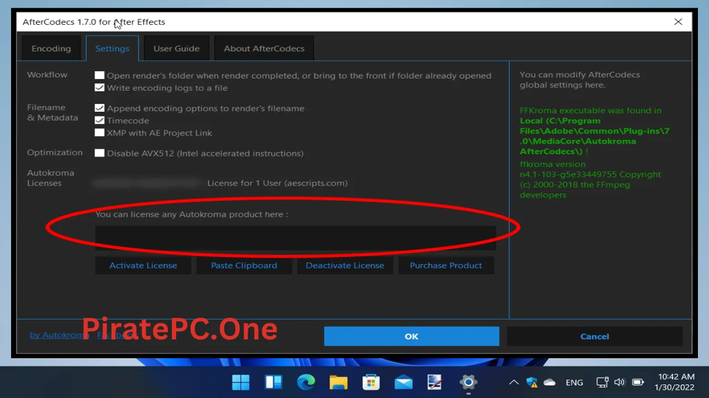Open Settings gear in taskbar
The image size is (709, 398).
[x=468, y=382]
